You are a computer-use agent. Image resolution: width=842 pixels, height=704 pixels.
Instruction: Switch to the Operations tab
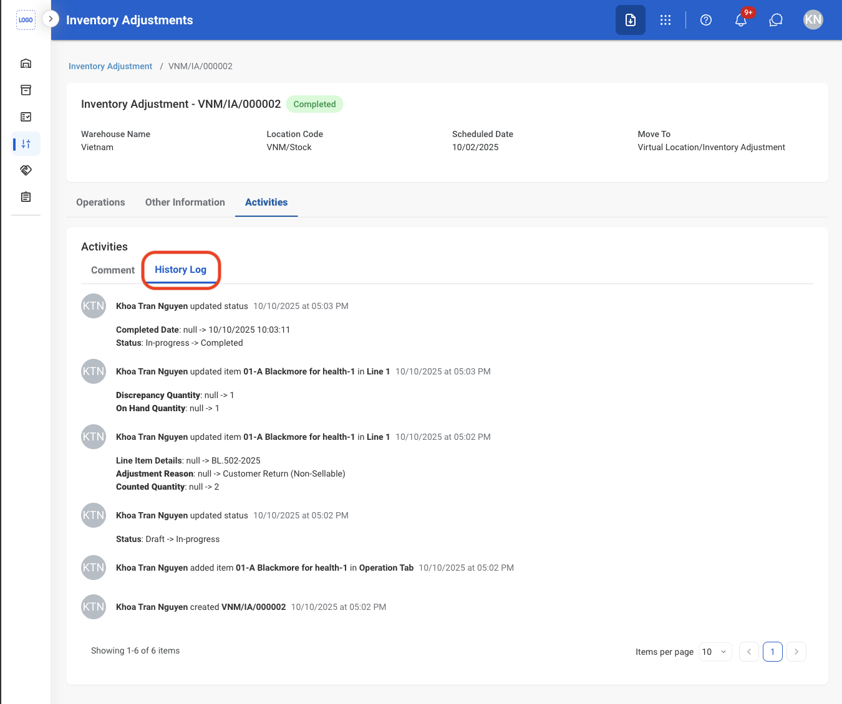tap(100, 202)
